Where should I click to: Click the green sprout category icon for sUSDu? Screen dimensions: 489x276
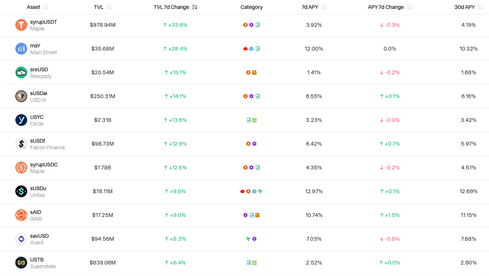coord(260,191)
